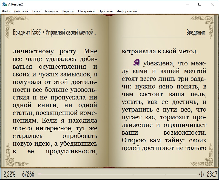Open the Информация menu
The image size is (219, 180).
click(x=127, y=11)
